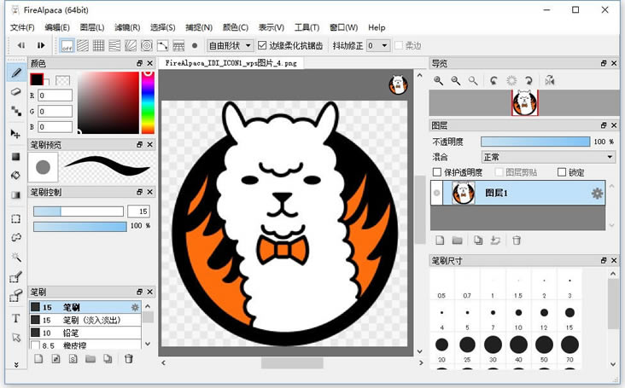Open 混合 blend mode dropdown
This screenshot has width=625, height=388.
pyautogui.click(x=548, y=157)
